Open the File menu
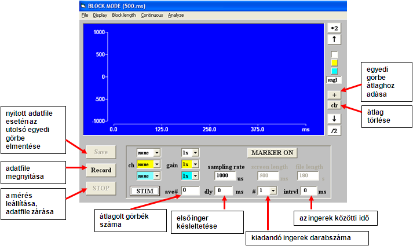This screenshot has width=413, height=246. (85, 15)
